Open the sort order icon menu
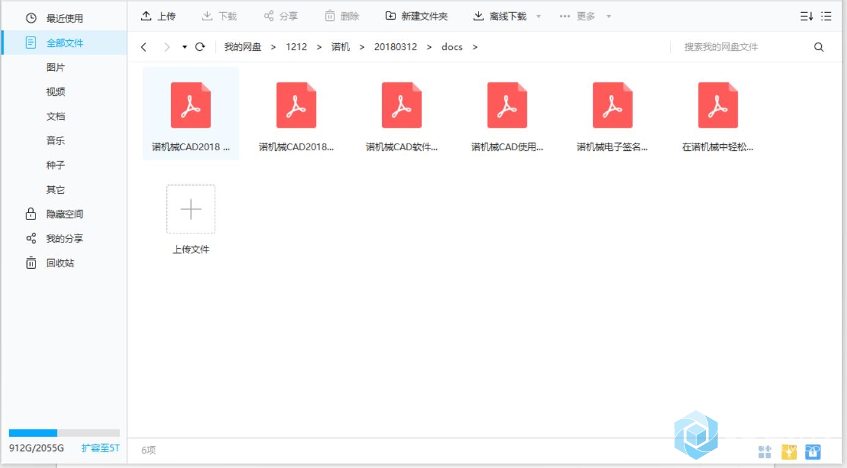The image size is (847, 468). click(x=807, y=16)
